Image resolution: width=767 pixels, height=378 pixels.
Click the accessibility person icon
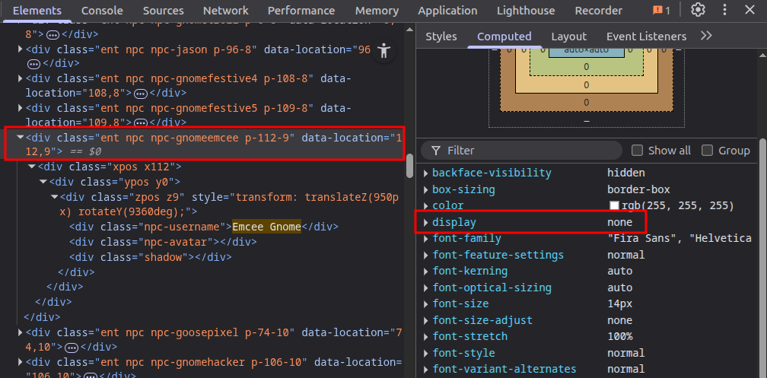point(383,50)
